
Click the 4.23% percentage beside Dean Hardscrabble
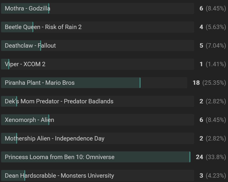[216, 175]
